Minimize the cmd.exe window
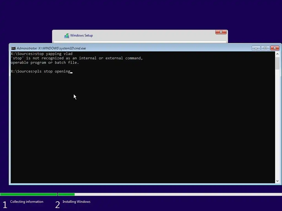This screenshot has width=282, height=211. point(256,48)
